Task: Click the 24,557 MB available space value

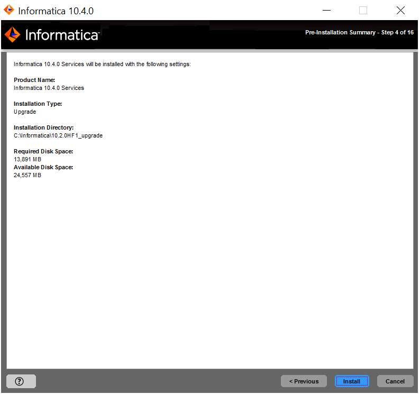Action: click(28, 175)
